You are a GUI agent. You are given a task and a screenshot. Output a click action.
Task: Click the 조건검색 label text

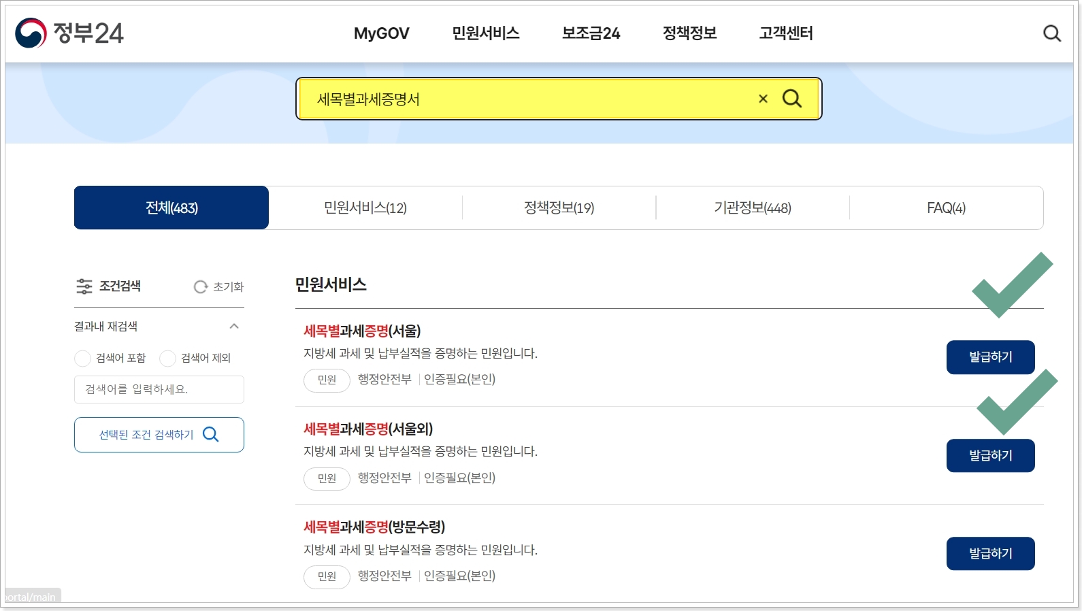[120, 286]
